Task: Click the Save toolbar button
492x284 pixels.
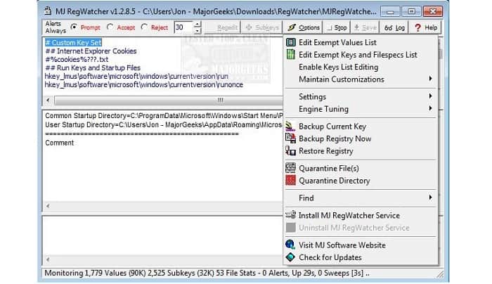Action: coord(365,27)
